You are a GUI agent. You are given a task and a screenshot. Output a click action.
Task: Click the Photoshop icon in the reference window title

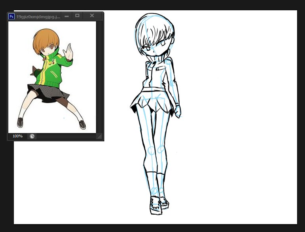tap(12, 17)
